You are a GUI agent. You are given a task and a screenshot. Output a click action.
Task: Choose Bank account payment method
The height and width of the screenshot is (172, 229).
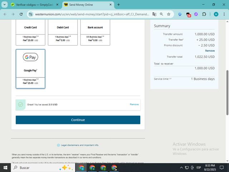click(95, 33)
